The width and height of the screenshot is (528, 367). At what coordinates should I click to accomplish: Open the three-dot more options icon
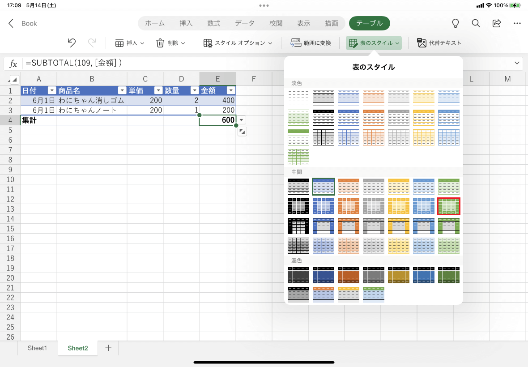pos(517,23)
